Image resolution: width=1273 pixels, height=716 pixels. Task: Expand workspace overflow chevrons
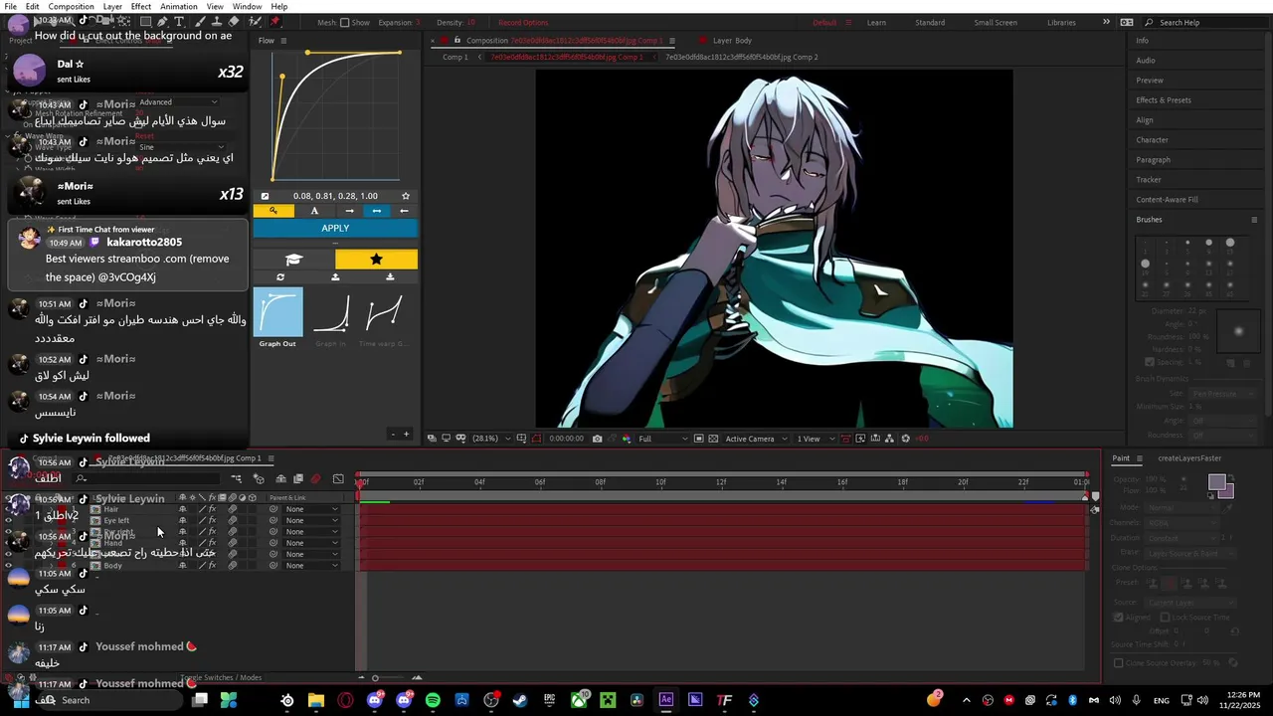1106,22
